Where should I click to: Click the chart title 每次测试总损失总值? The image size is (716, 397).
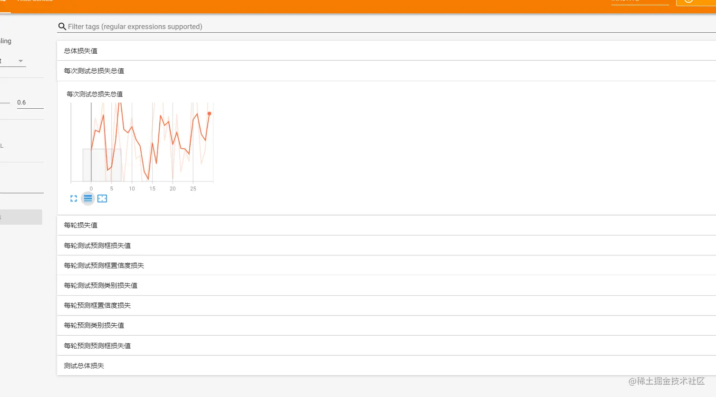(x=95, y=94)
